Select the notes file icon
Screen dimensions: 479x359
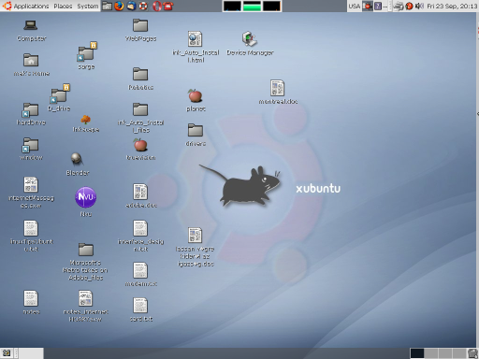(x=31, y=302)
